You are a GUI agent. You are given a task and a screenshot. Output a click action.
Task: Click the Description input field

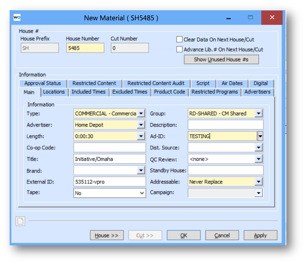coord(226,125)
